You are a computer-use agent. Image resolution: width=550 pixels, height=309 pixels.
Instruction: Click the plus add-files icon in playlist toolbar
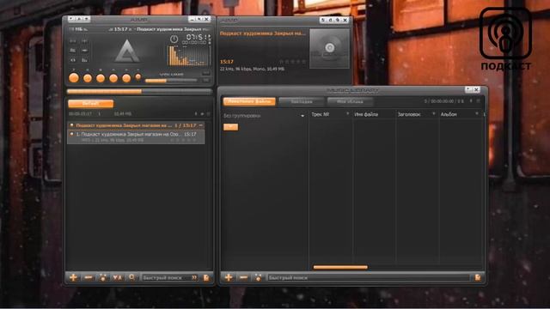point(73,277)
